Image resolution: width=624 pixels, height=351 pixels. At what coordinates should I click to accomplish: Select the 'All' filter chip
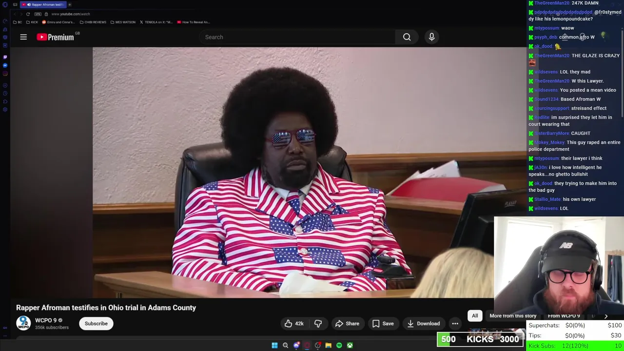pyautogui.click(x=475, y=316)
